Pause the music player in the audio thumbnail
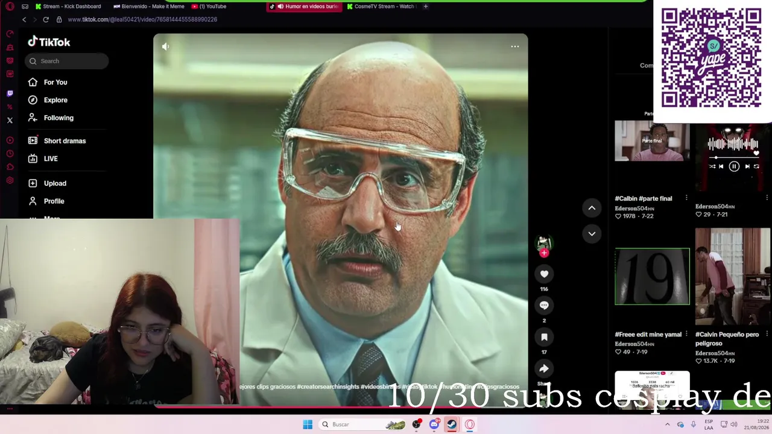 tap(733, 166)
